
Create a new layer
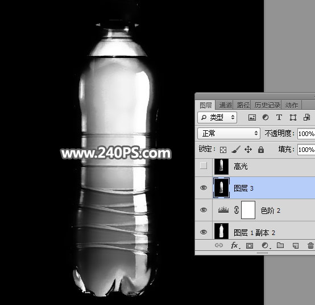[296, 246]
